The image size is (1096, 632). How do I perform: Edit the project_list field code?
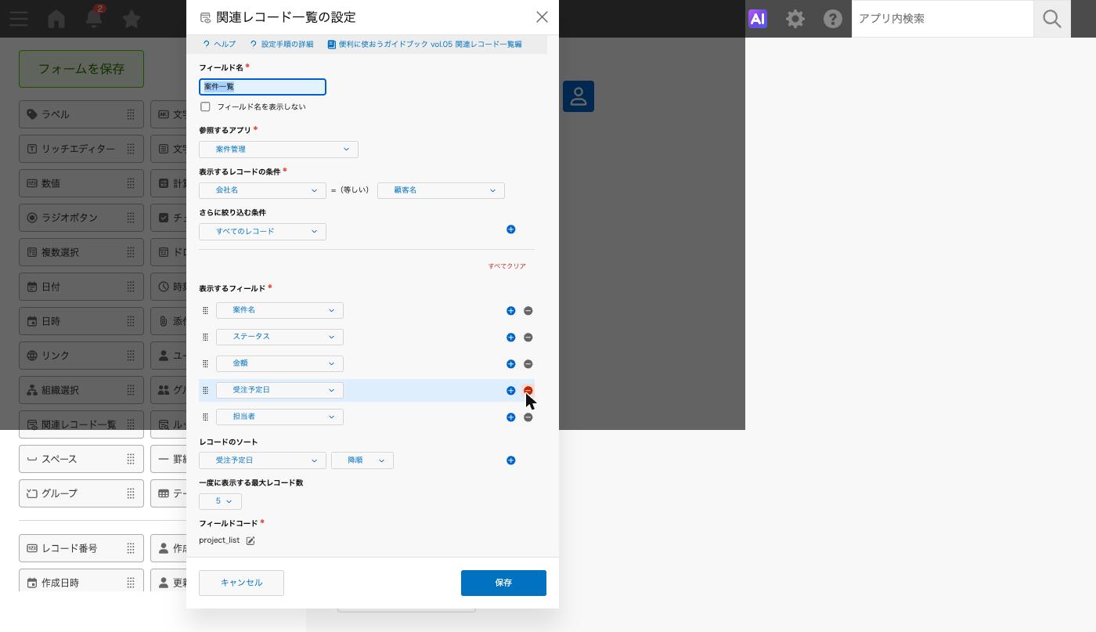tap(251, 540)
